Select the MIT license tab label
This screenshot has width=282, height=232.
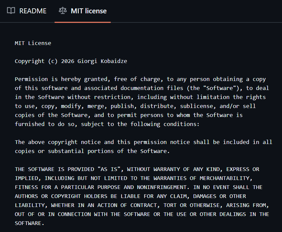(88, 11)
